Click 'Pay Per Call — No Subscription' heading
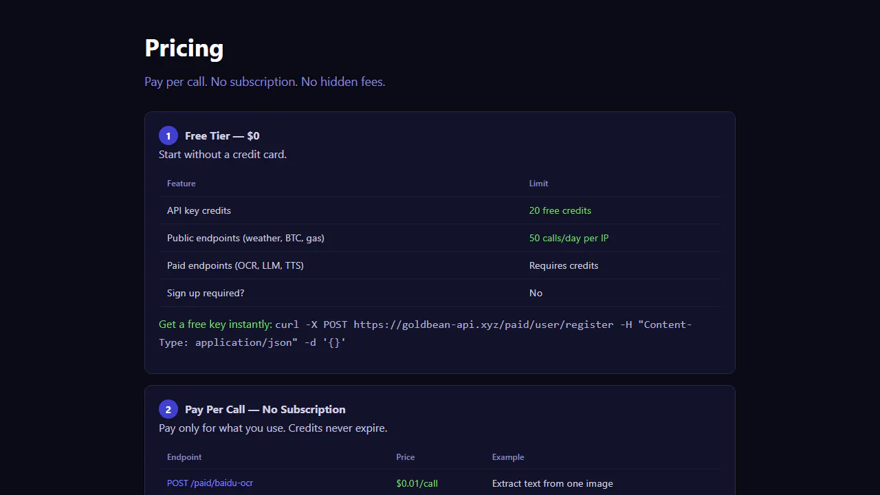The image size is (880, 495). pyautogui.click(x=265, y=410)
